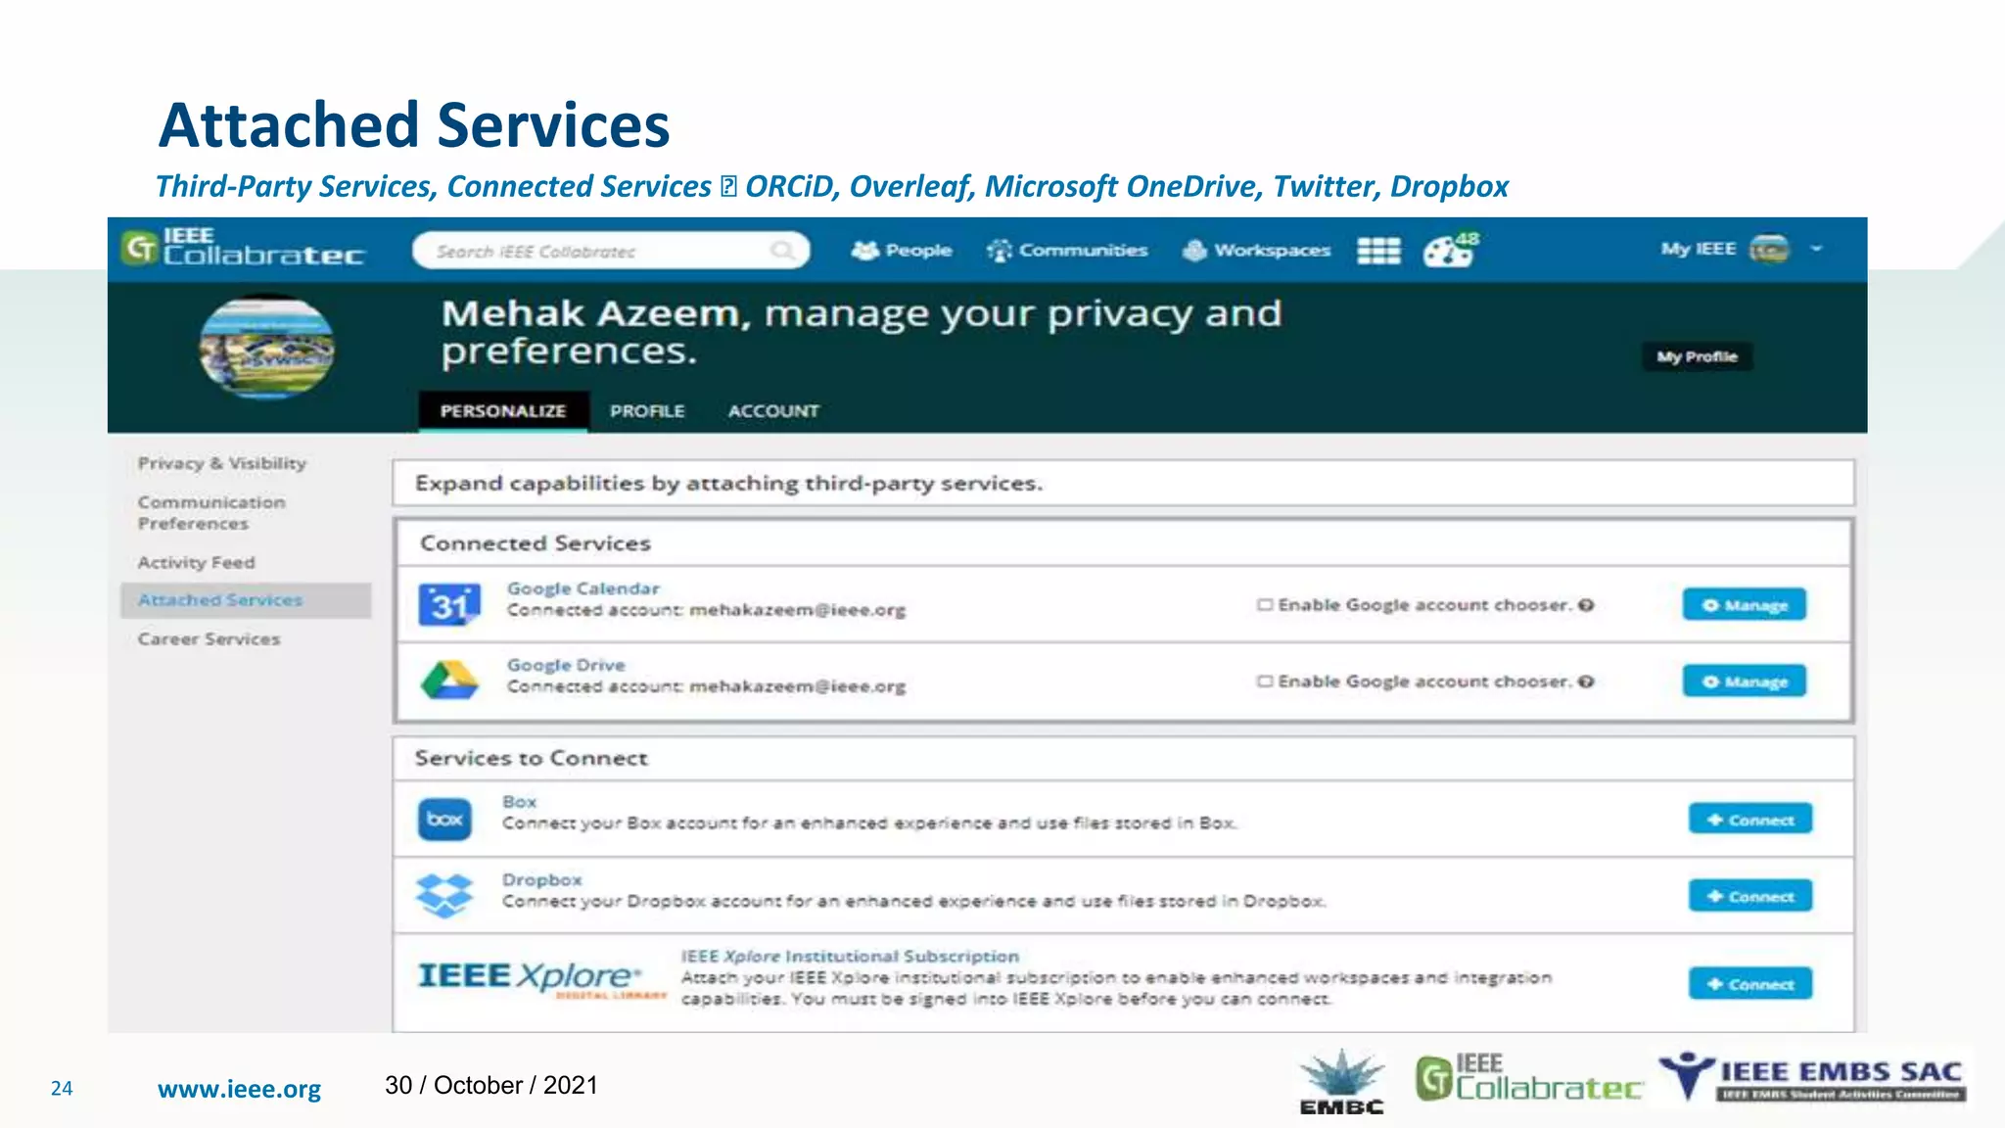Screen dimensions: 2005x1128
Task: Click the My IEEE avatar icon
Action: (1769, 249)
